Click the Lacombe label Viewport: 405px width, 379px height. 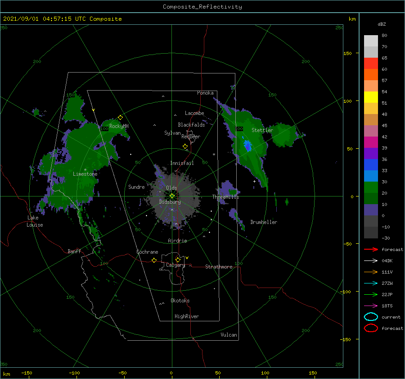[194, 113]
